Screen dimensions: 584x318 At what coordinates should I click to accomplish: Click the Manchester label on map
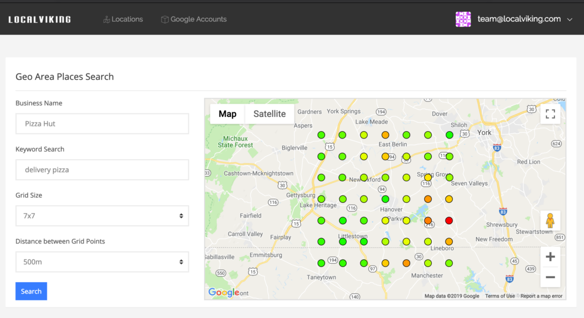427,276
